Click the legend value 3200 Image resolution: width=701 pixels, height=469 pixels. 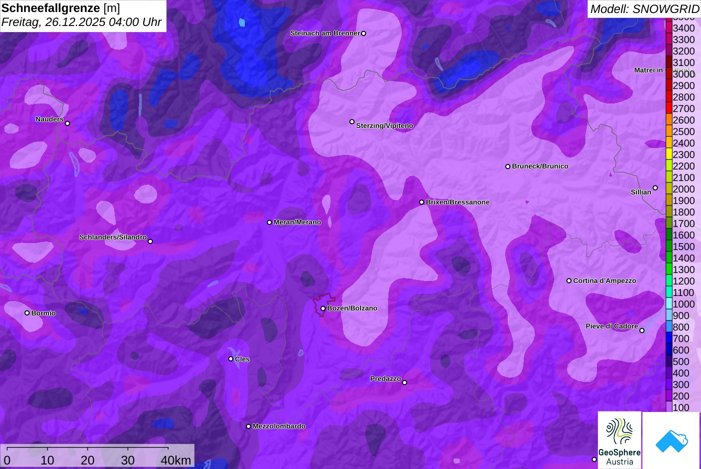[x=684, y=51]
